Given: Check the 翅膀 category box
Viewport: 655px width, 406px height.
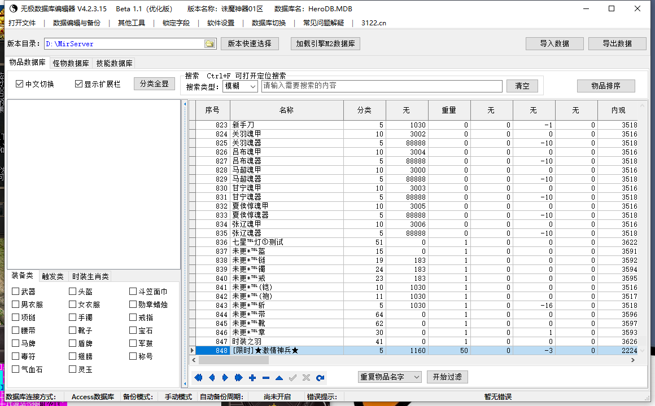Looking at the screenshot, I should [x=73, y=356].
